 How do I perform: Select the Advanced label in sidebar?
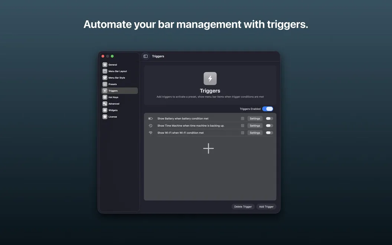click(114, 104)
